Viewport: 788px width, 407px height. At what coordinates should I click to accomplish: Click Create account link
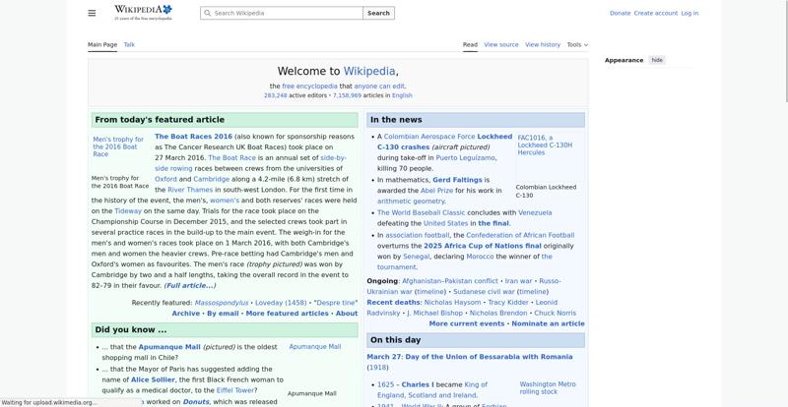coord(655,14)
